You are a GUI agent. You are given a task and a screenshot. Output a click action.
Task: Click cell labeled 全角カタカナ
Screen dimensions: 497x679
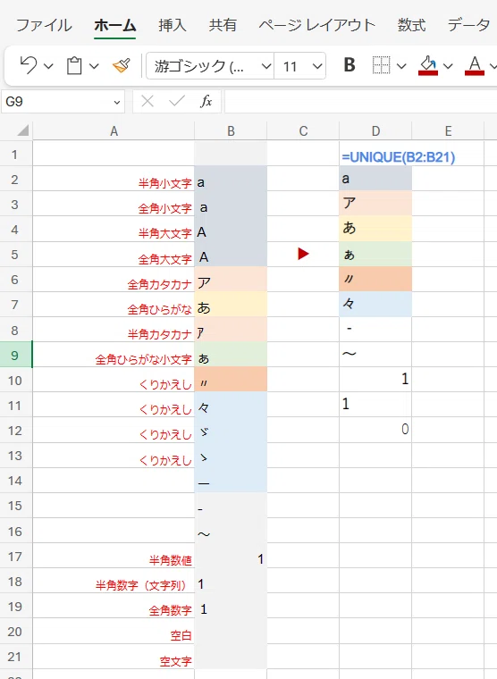114,280
